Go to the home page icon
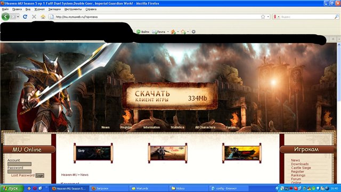 coord(43,17)
